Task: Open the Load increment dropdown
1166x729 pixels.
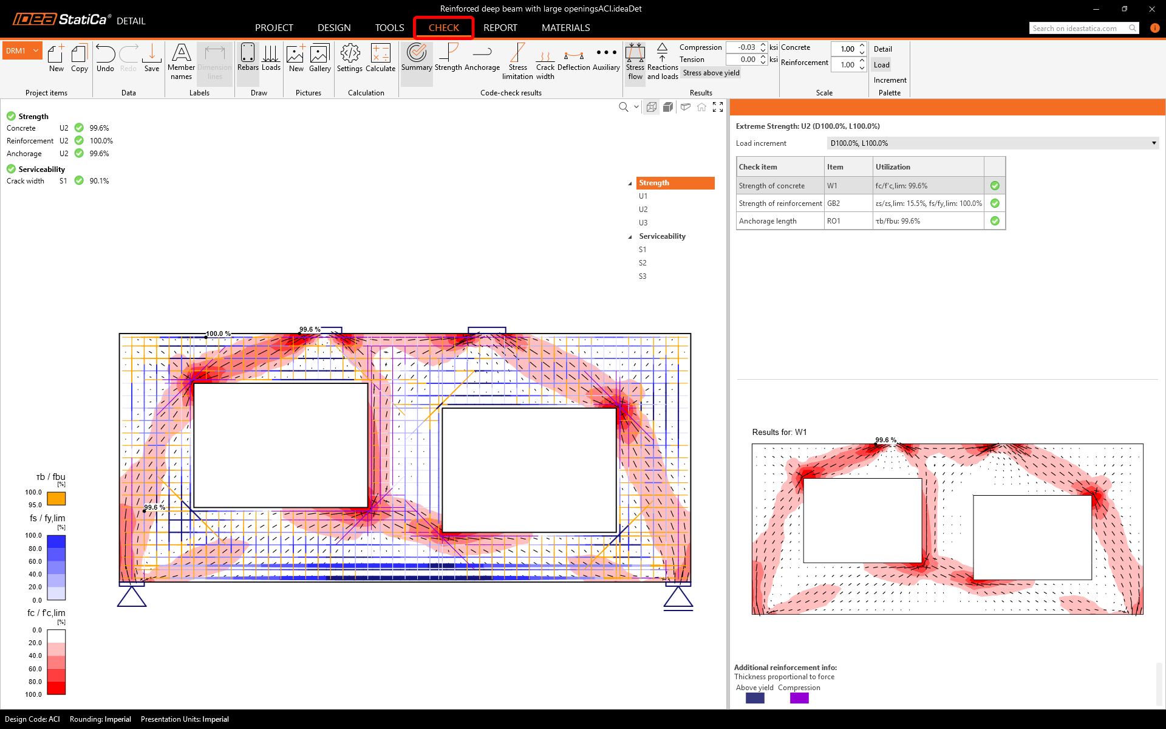Action: point(992,143)
